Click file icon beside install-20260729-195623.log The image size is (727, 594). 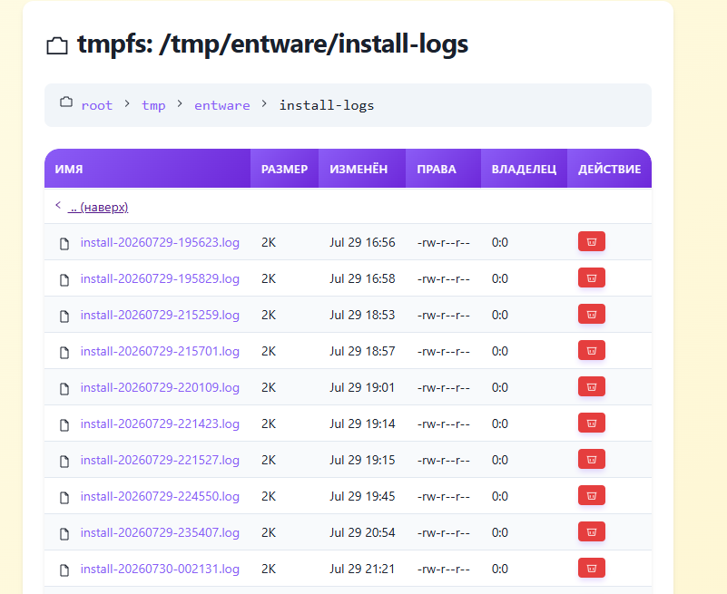64,243
